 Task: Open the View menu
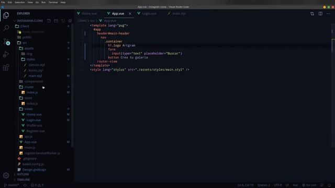[30, 2]
